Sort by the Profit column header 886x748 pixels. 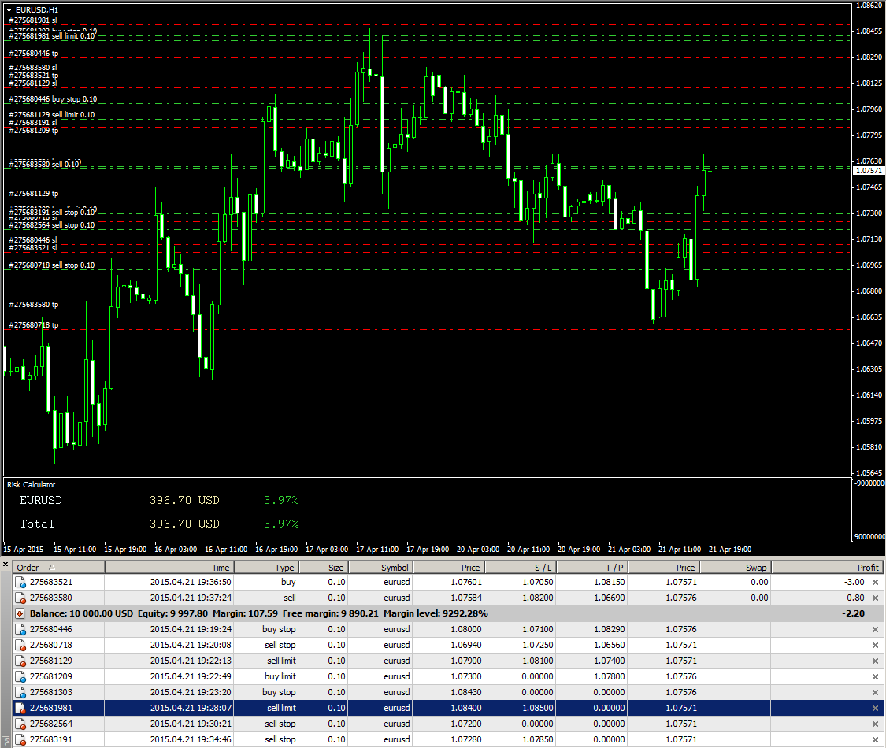point(828,567)
